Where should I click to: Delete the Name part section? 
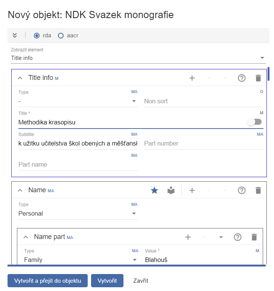[254, 237]
